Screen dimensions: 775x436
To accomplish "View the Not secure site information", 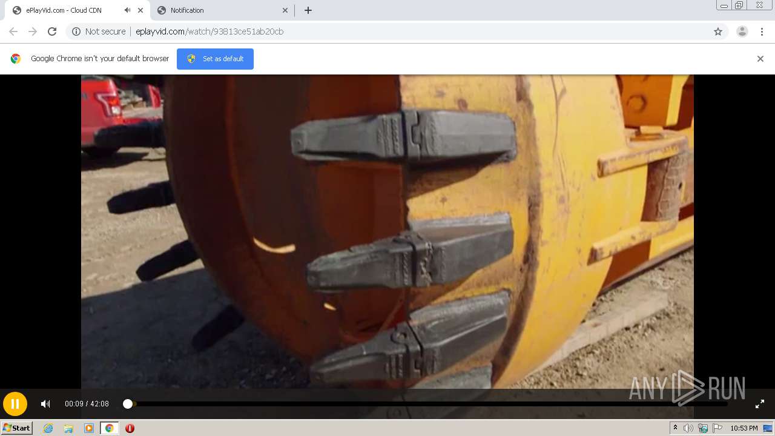I will (x=99, y=31).
